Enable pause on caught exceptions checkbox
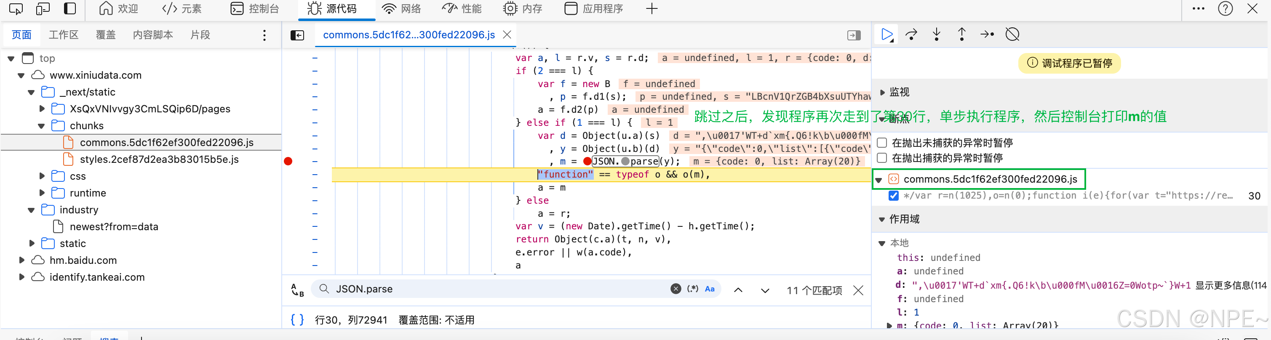Viewport: 1271px width, 340px height. coord(882,158)
